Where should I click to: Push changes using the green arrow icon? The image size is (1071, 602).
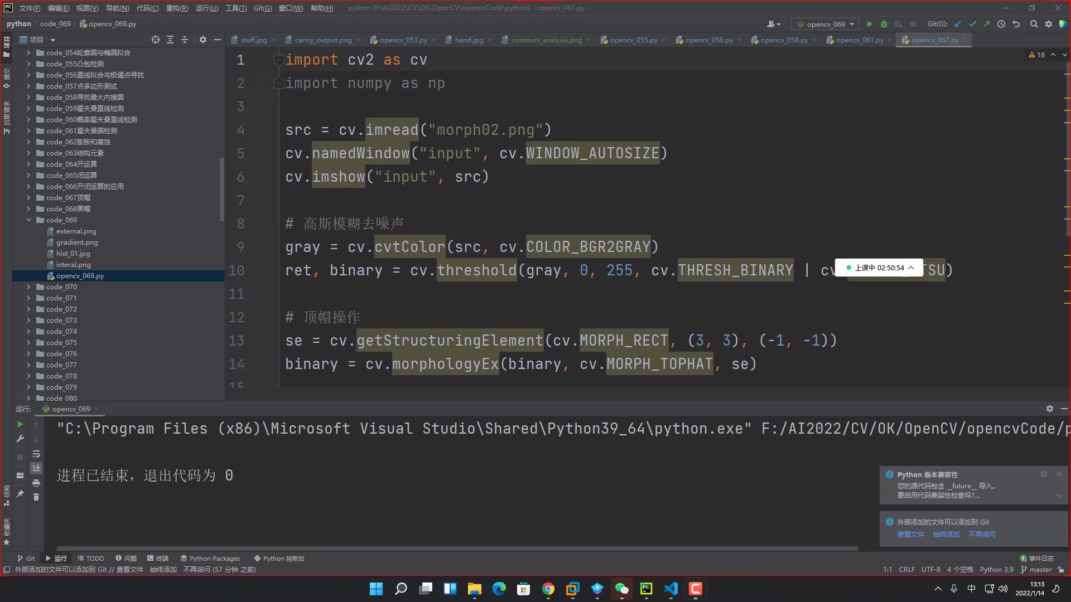pyautogui.click(x=987, y=24)
